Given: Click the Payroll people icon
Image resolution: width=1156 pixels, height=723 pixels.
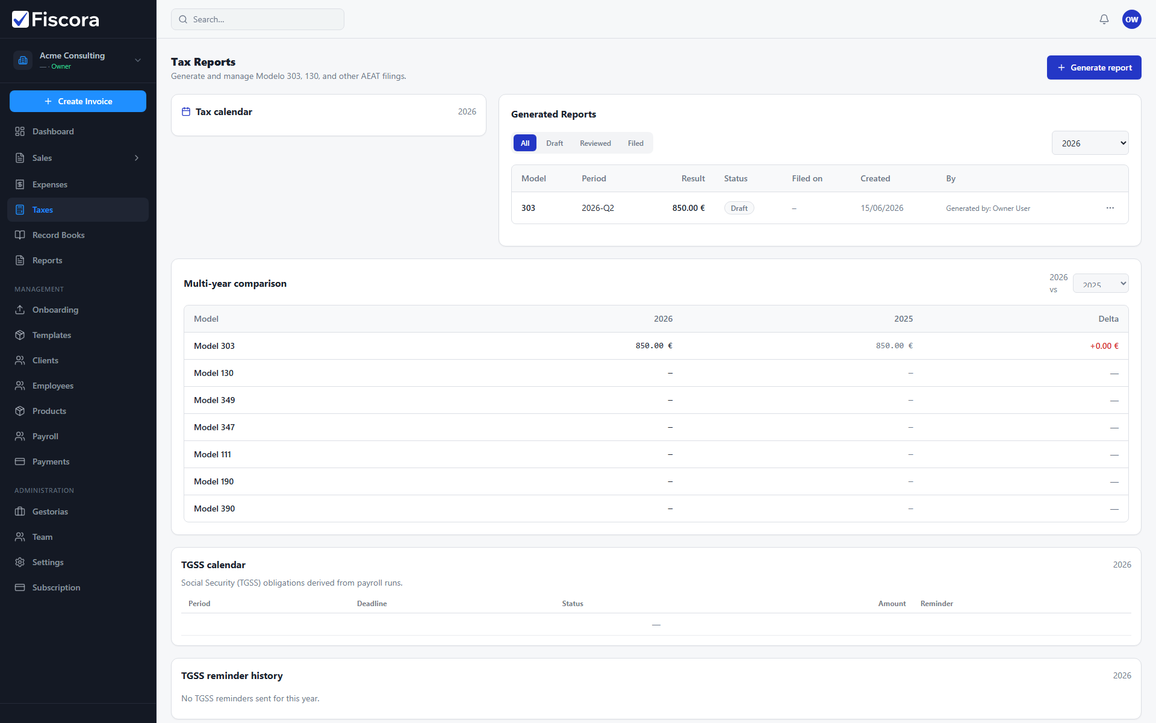Looking at the screenshot, I should click(x=20, y=436).
